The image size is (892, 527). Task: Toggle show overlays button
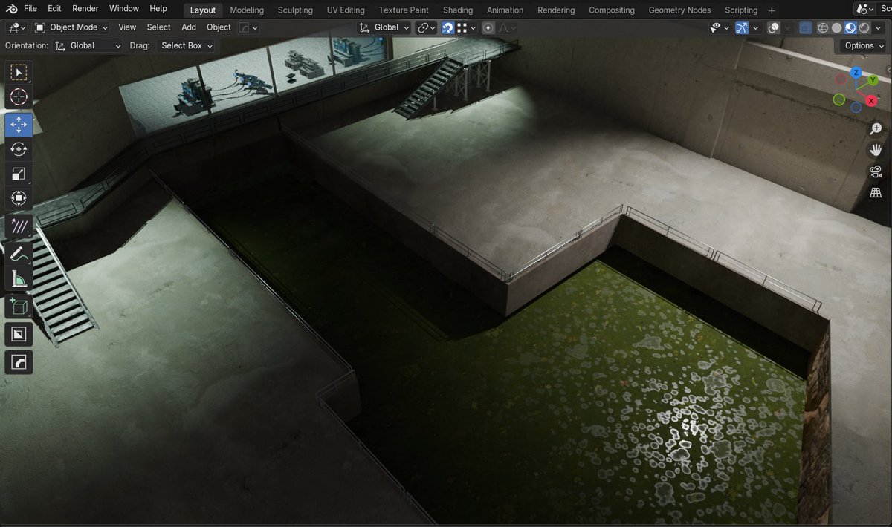click(x=774, y=27)
